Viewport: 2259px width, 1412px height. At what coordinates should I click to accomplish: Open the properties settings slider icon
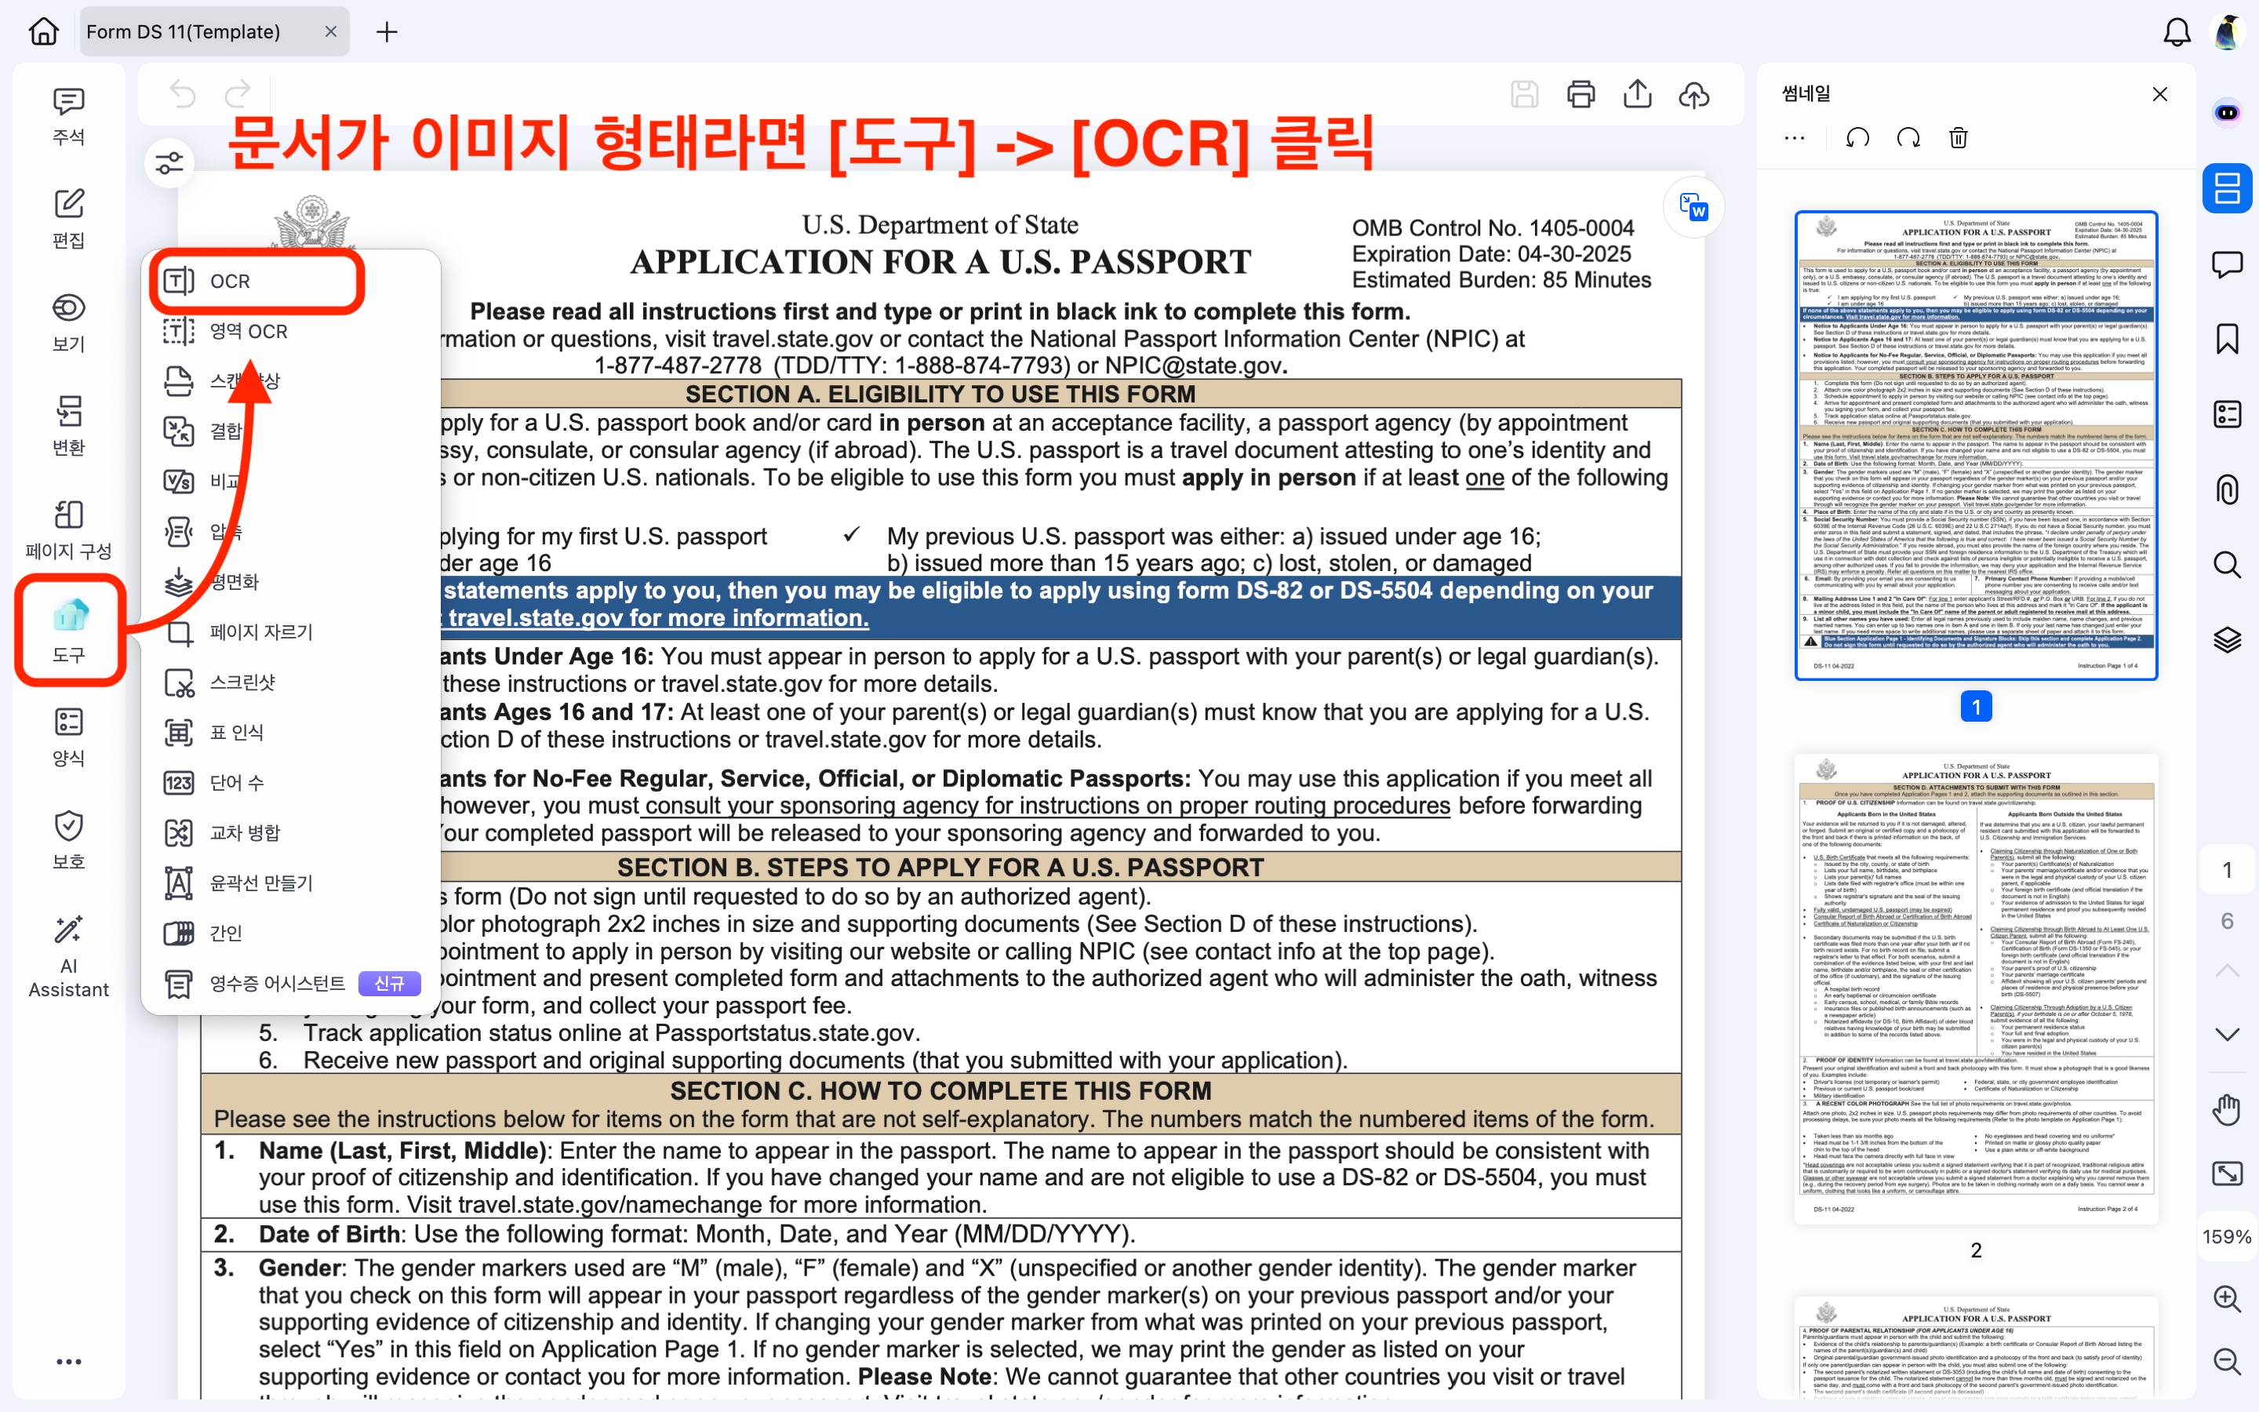click(x=169, y=163)
